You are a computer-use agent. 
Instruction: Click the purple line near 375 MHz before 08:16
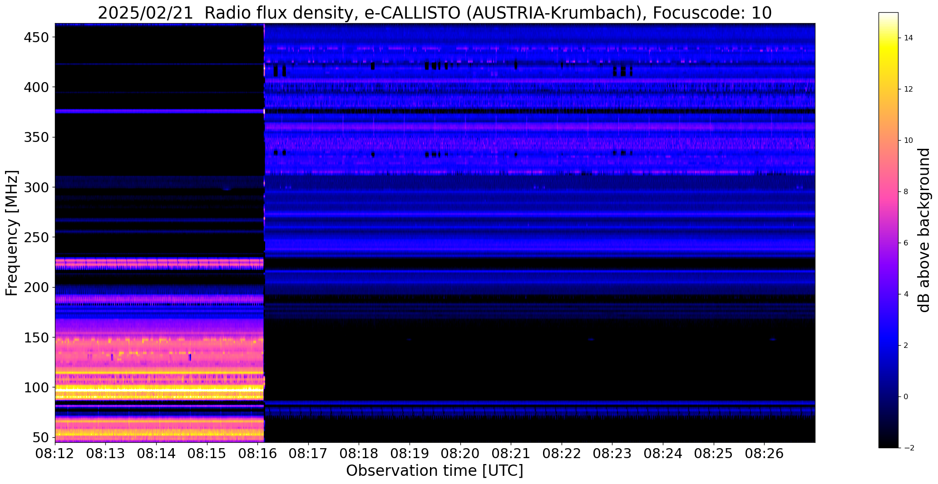[159, 111]
